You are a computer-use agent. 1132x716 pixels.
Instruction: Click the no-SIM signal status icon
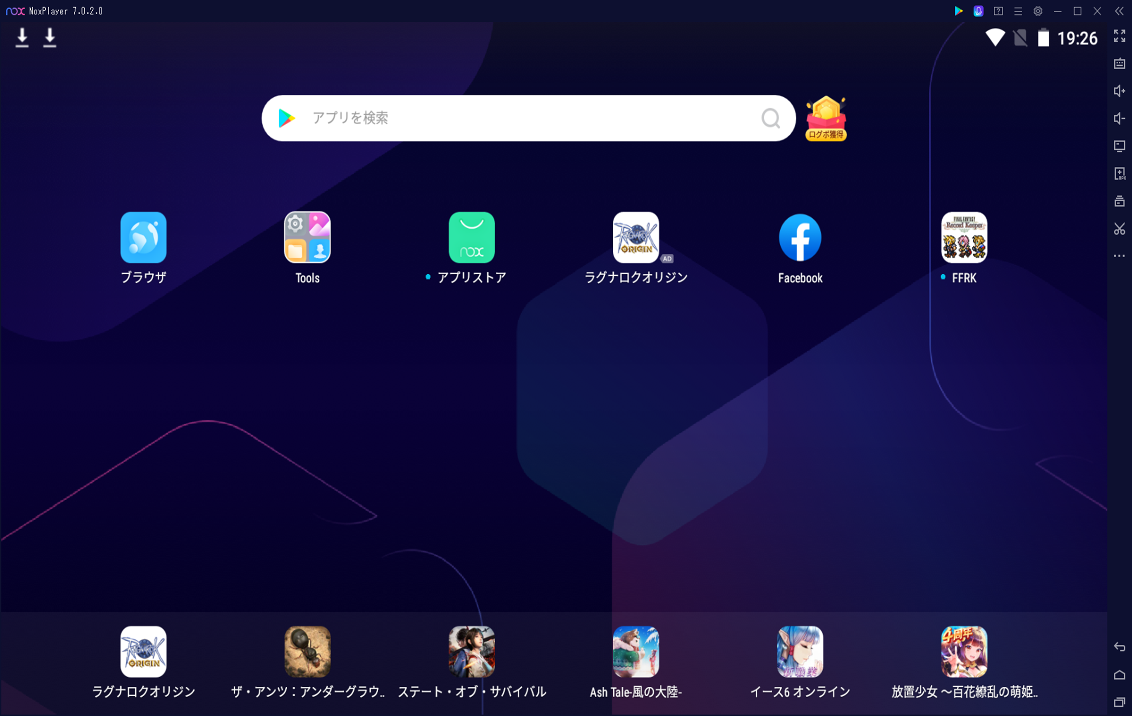(1020, 38)
